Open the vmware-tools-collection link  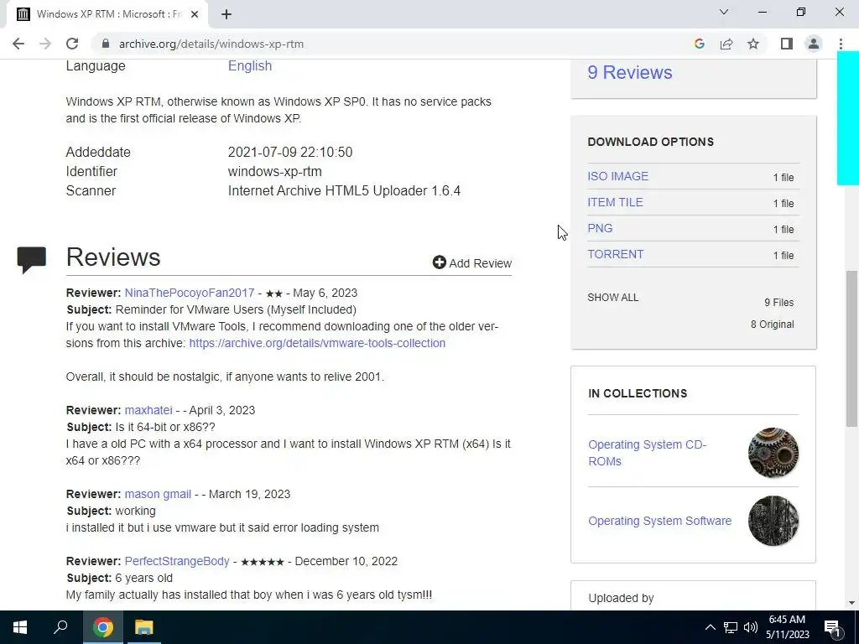317,343
